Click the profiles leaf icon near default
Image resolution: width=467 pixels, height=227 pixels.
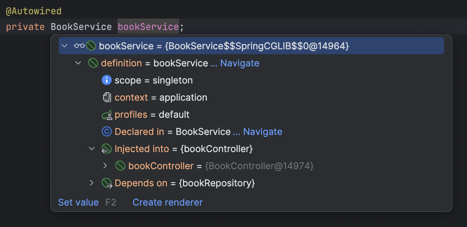(x=106, y=114)
